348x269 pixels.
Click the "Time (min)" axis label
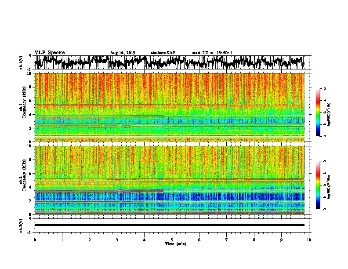[176, 244]
